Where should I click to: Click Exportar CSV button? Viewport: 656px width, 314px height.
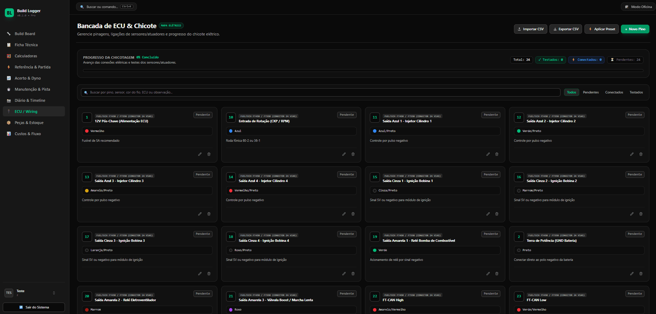pos(566,29)
